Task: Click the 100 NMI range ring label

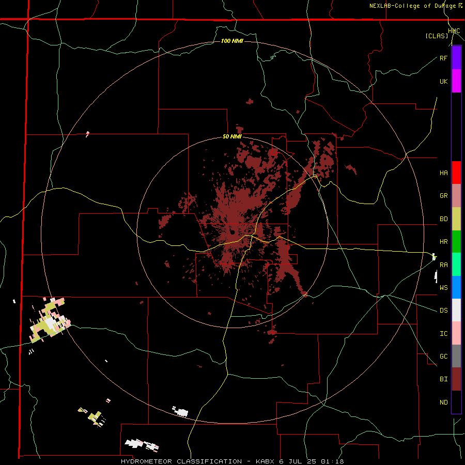Action: click(x=232, y=41)
